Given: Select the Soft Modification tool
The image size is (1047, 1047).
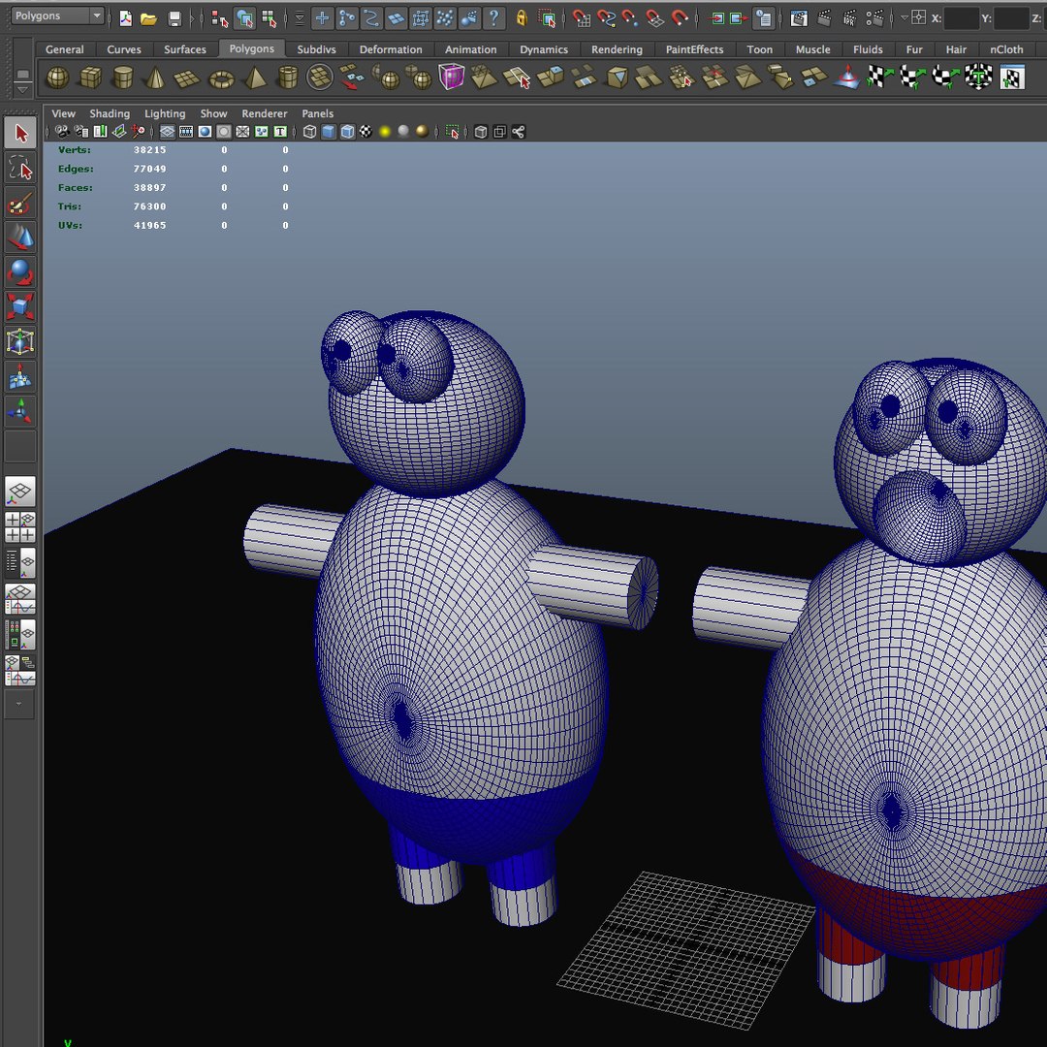Looking at the screenshot, I should pyautogui.click(x=20, y=376).
